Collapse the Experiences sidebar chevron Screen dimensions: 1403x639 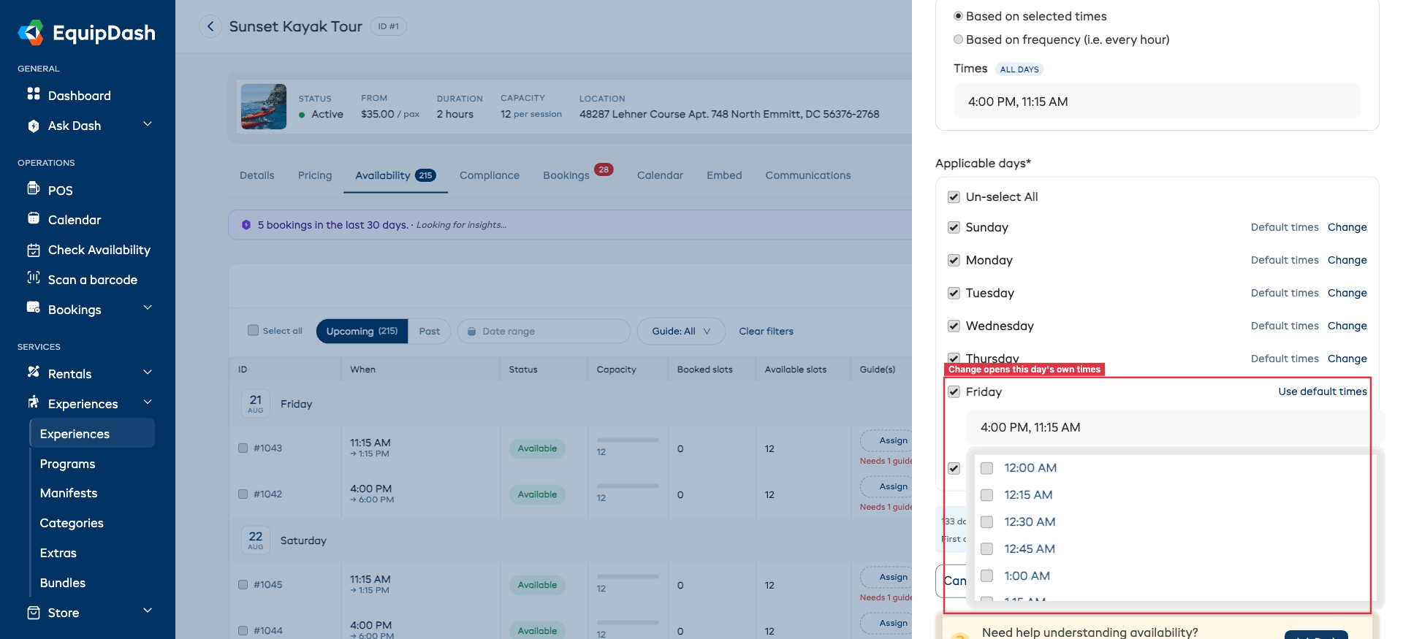(x=148, y=402)
